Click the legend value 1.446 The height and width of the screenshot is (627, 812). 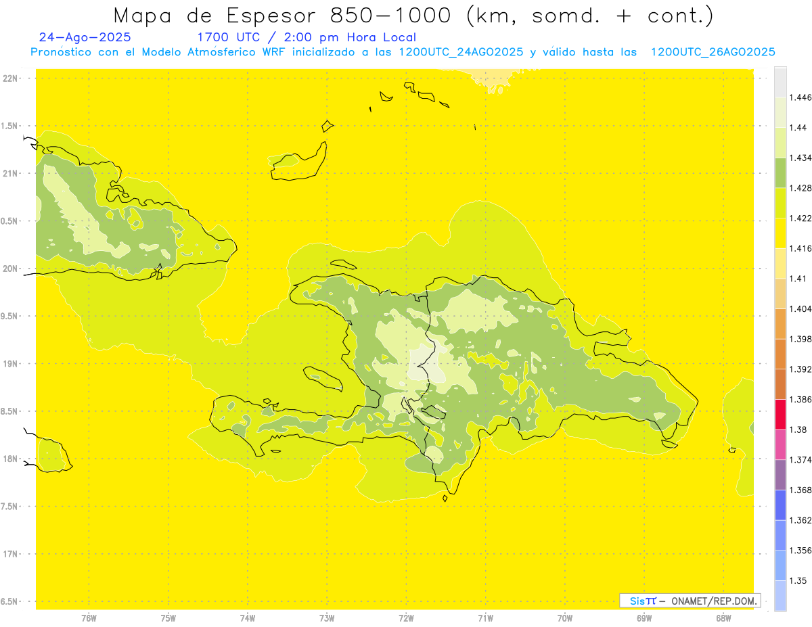tap(800, 97)
